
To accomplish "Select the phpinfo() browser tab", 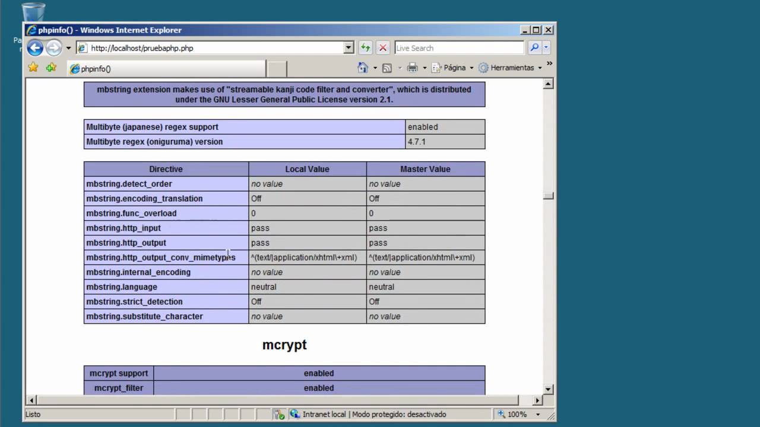I will pyautogui.click(x=166, y=69).
